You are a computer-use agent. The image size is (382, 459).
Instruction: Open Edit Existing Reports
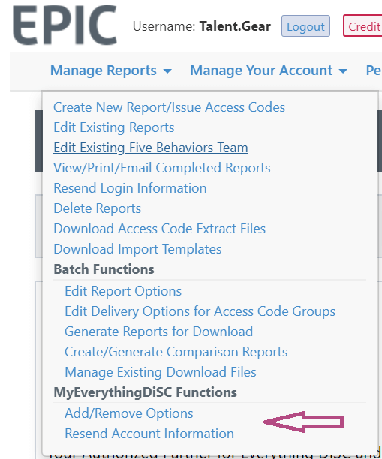click(x=113, y=127)
